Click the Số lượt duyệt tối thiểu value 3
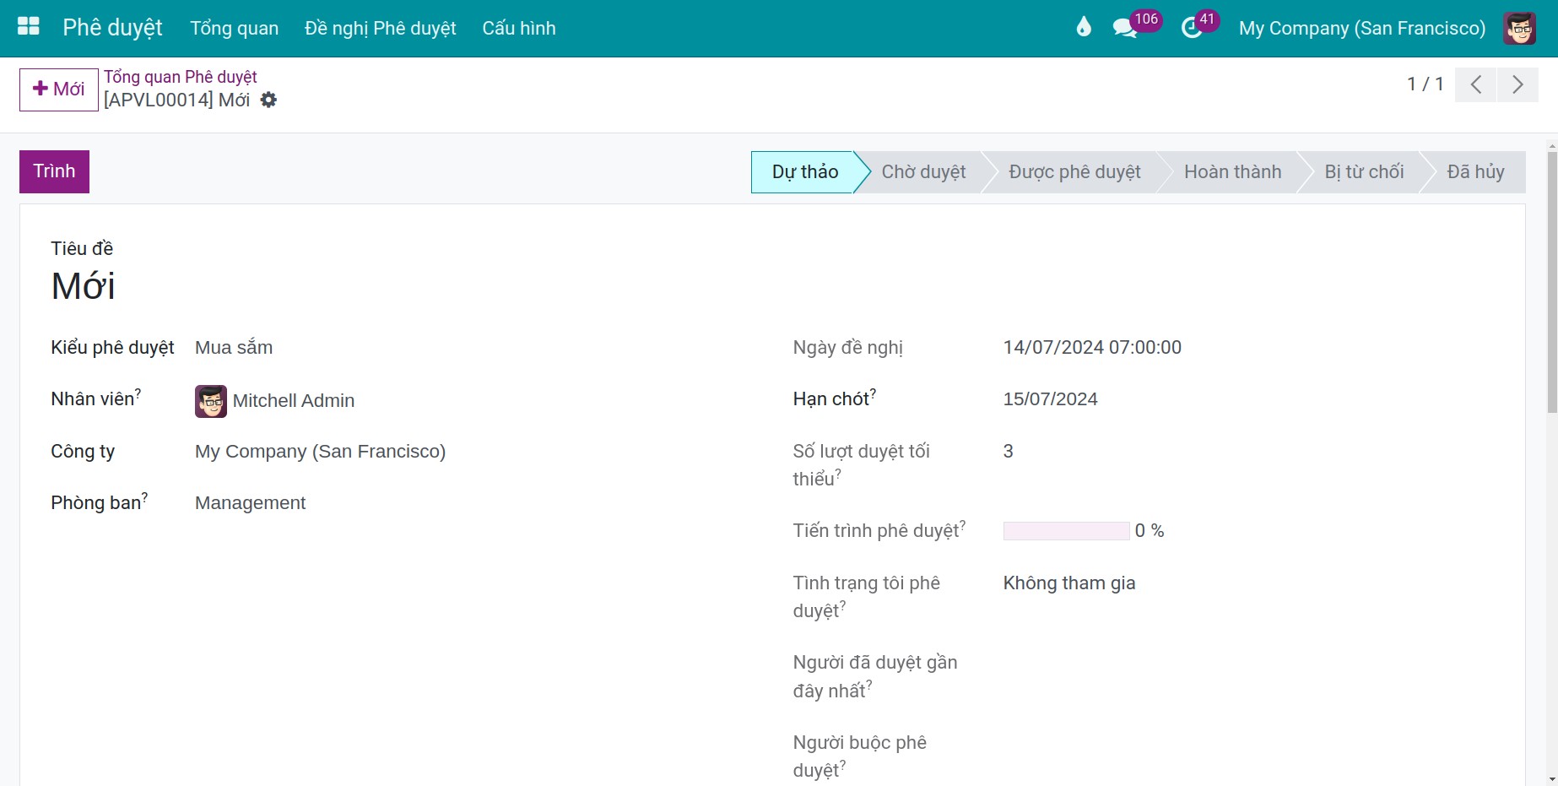This screenshot has width=1558, height=786. tap(1008, 452)
